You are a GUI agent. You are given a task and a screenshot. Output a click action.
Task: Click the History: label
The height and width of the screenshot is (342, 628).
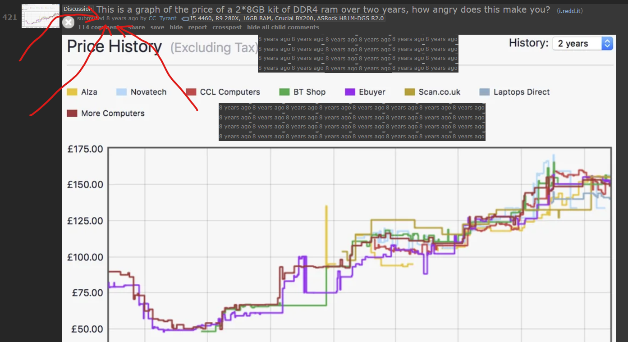[528, 43]
